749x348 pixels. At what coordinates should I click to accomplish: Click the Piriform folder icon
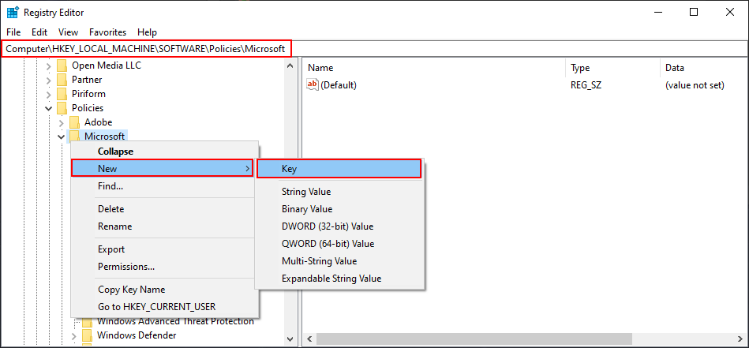click(62, 94)
